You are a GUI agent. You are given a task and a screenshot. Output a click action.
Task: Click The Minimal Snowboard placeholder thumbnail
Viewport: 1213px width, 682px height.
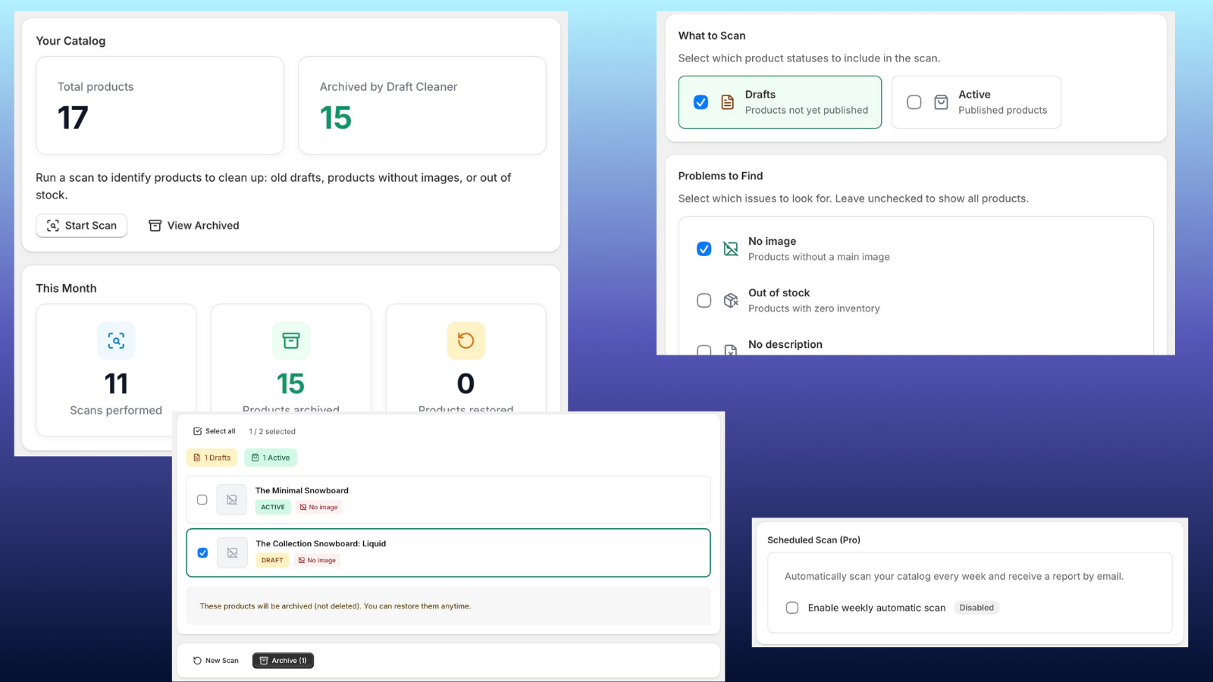tap(232, 500)
